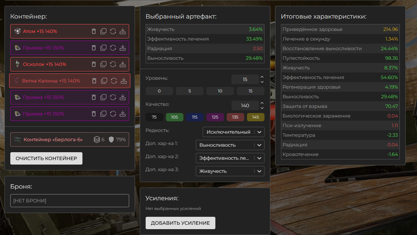
Task: Click the download tray icon on Атом row
Action: (x=123, y=31)
